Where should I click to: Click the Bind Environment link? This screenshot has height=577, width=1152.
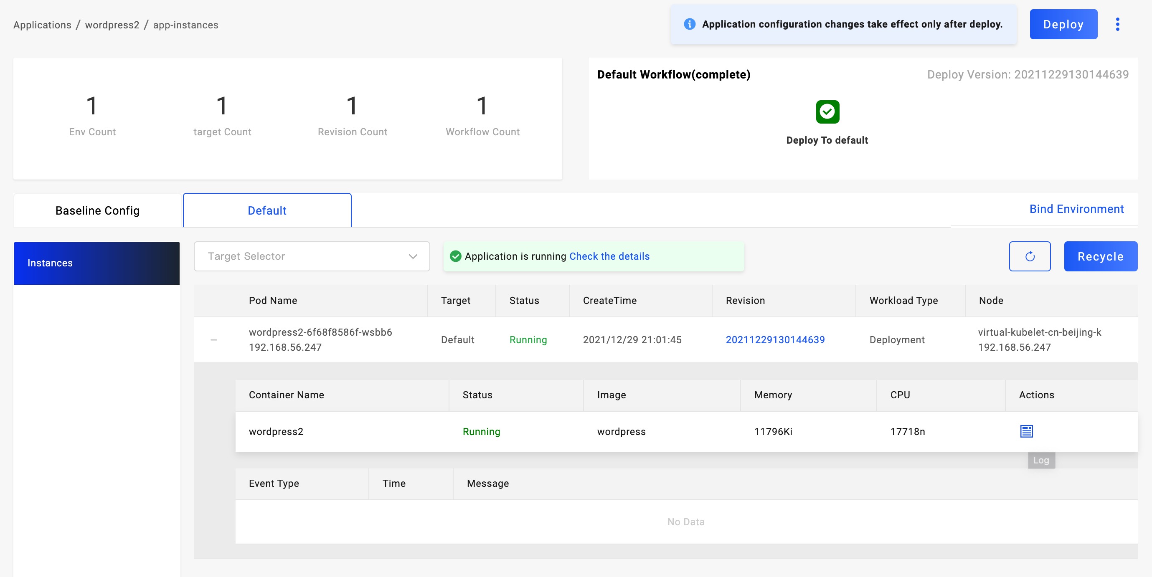click(1076, 209)
